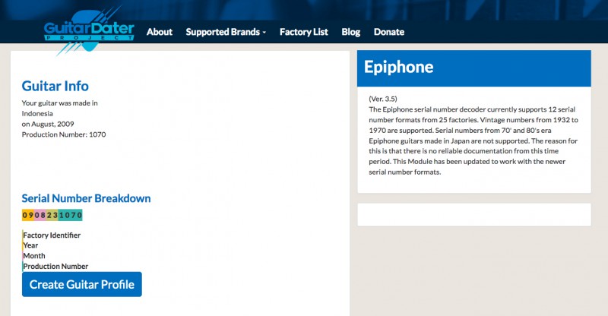Click Donate in the navigation bar
This screenshot has width=608, height=316.
(x=389, y=32)
